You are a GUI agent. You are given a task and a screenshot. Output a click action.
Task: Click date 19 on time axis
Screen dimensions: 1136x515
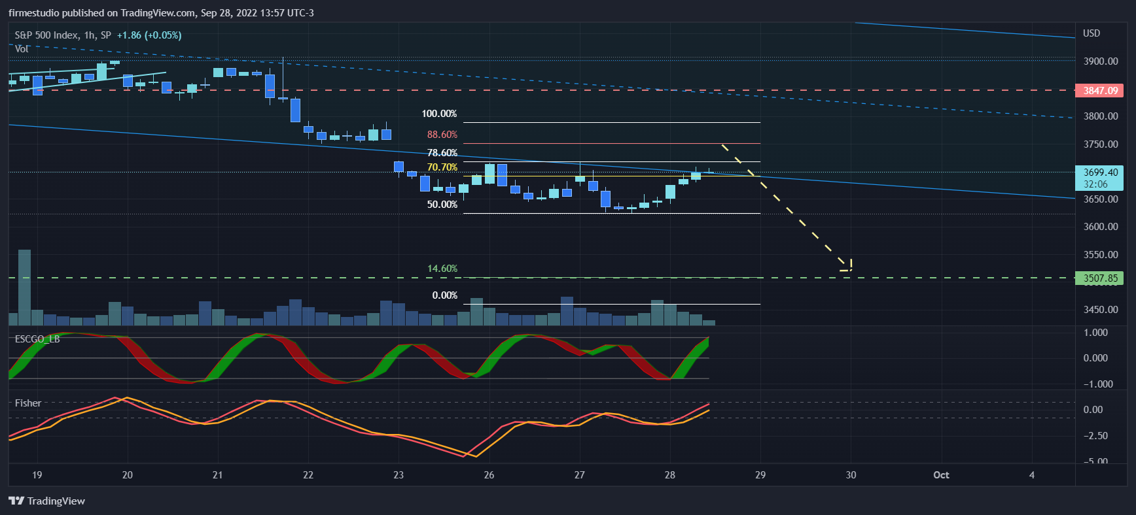pyautogui.click(x=37, y=475)
